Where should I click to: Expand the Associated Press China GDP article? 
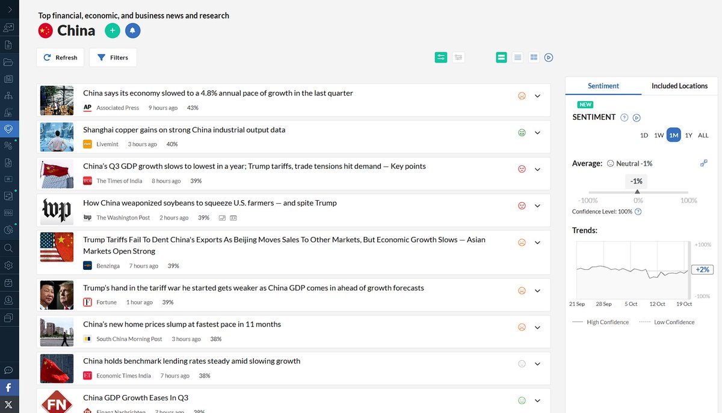click(x=537, y=96)
